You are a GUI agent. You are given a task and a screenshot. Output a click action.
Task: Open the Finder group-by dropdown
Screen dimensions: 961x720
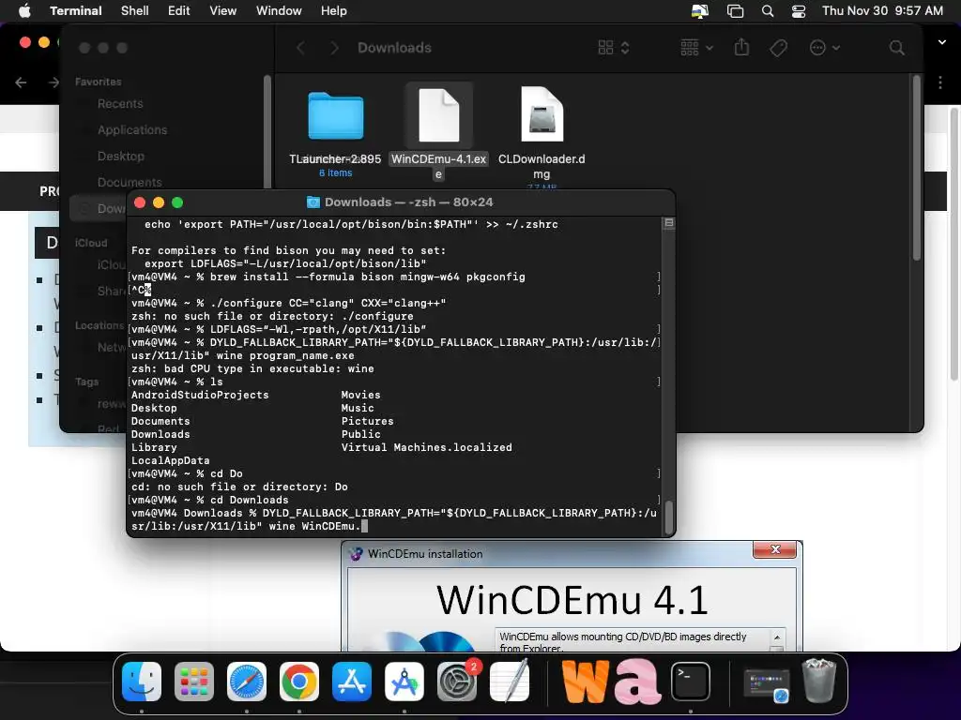[697, 48]
